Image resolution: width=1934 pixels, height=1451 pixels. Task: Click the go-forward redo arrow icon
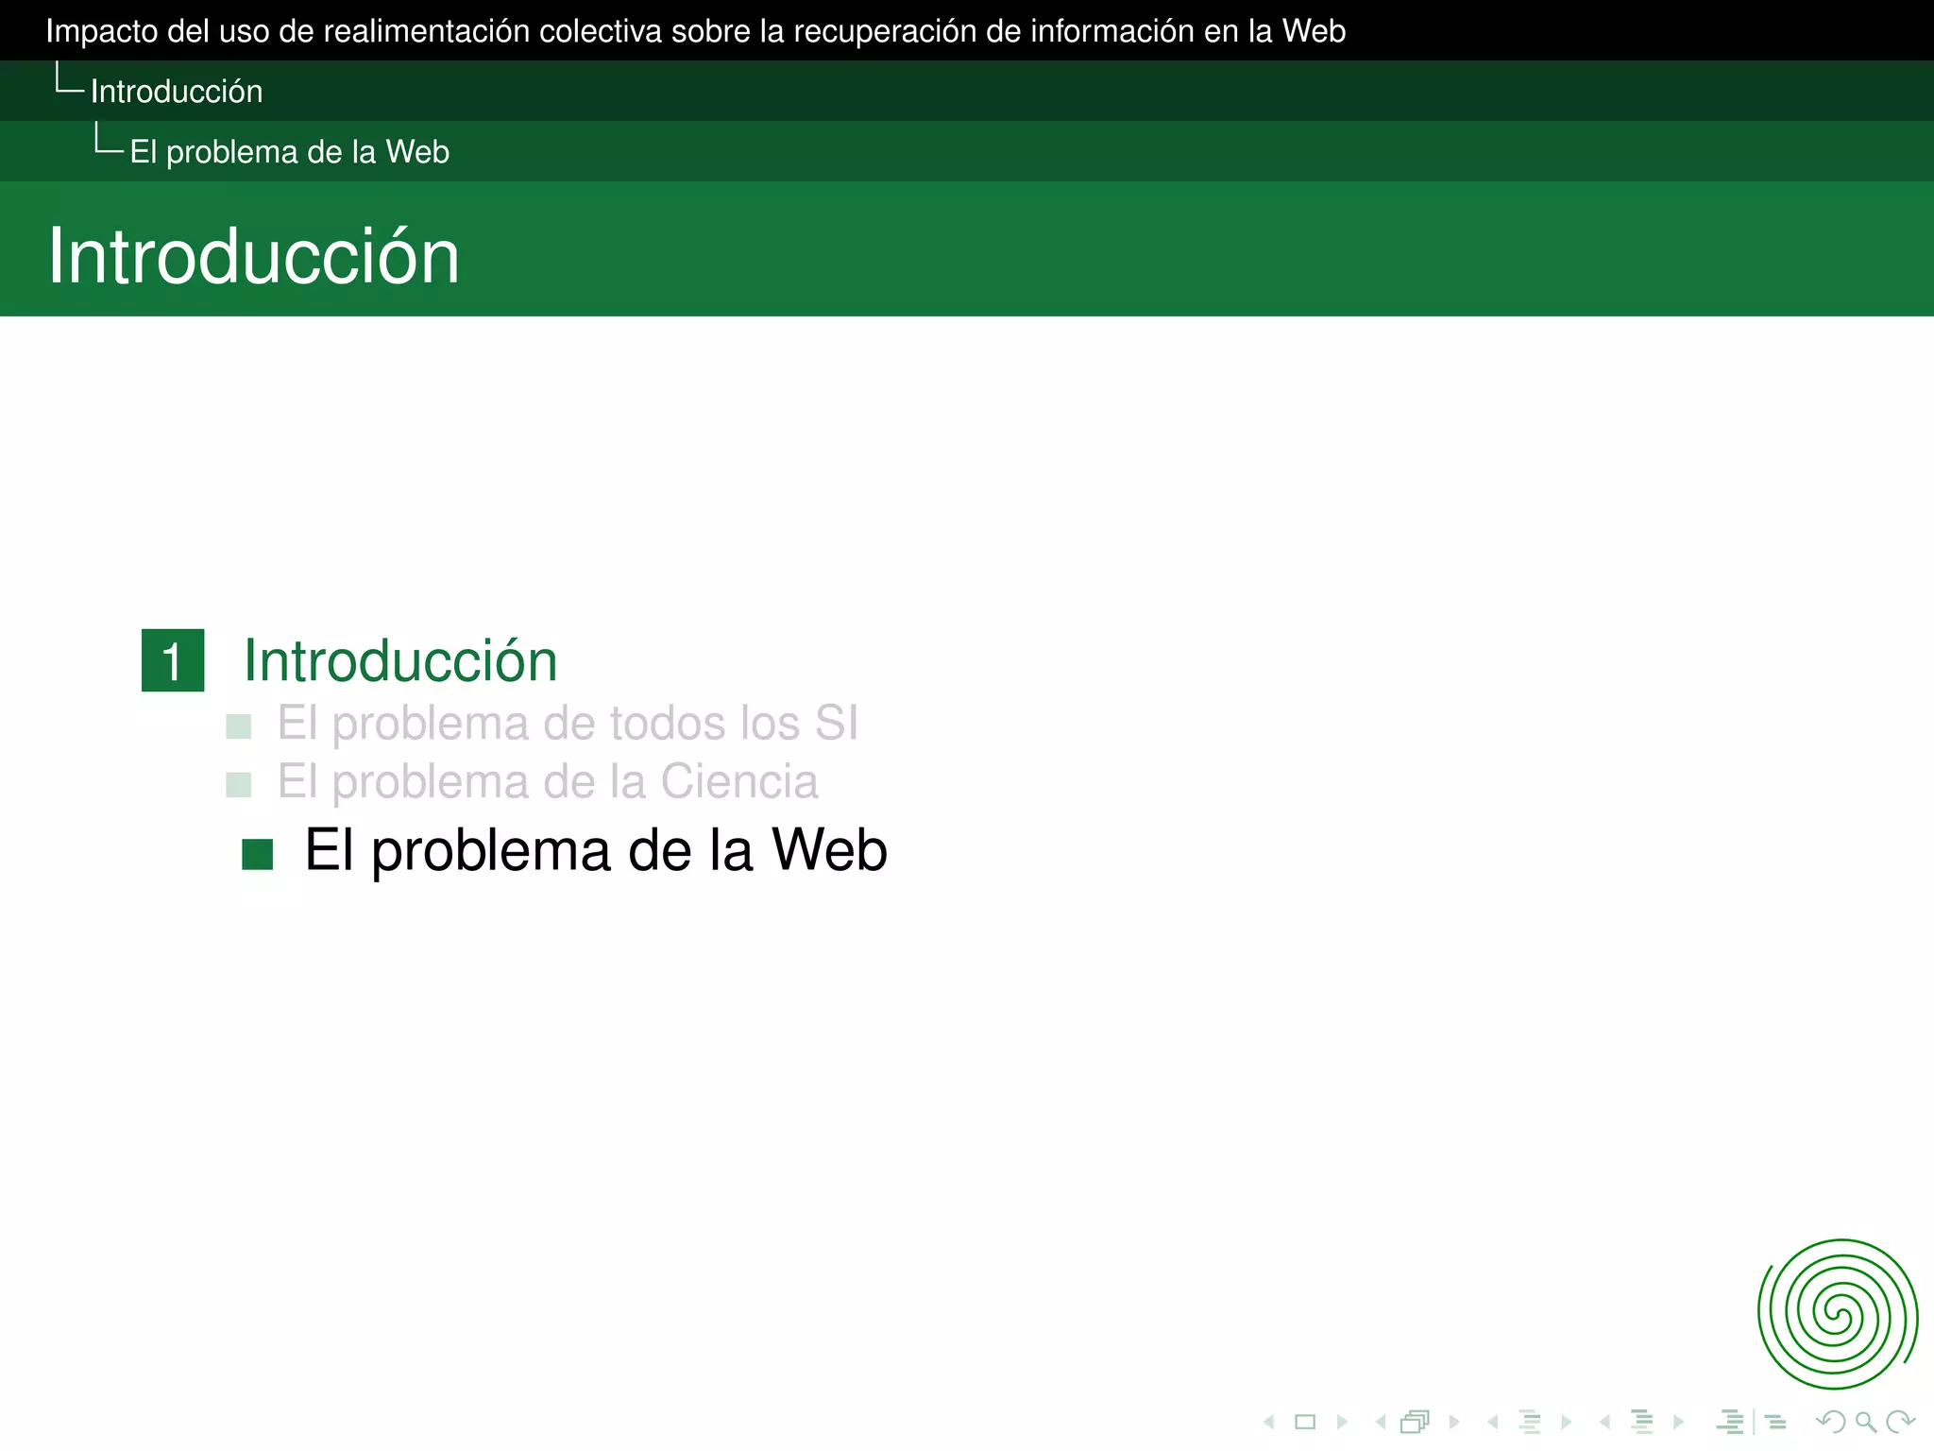pos(1900,1422)
